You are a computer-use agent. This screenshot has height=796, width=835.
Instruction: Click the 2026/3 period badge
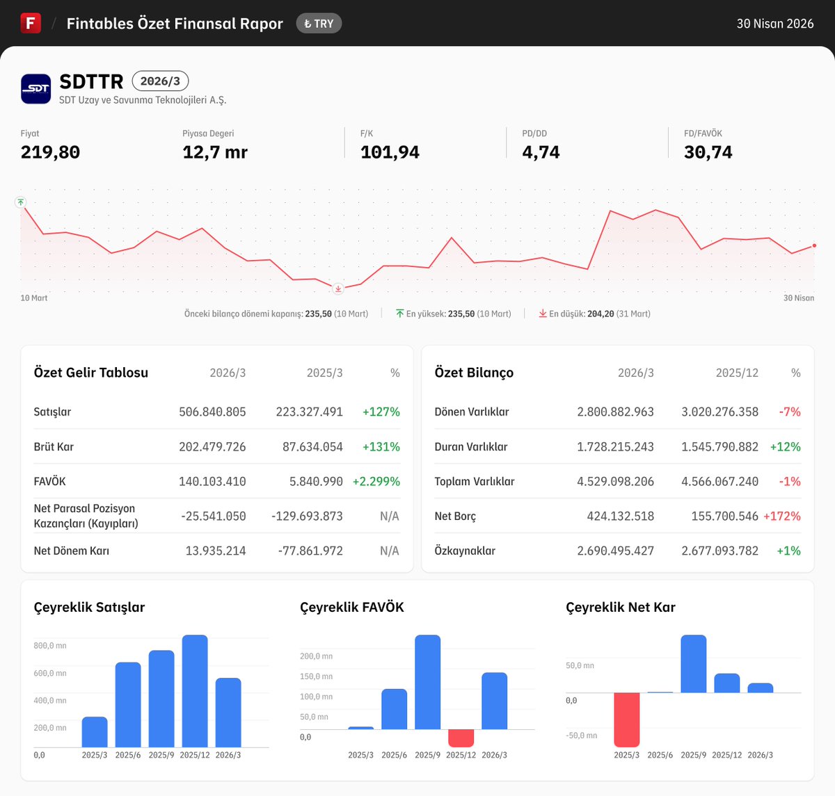[x=160, y=81]
